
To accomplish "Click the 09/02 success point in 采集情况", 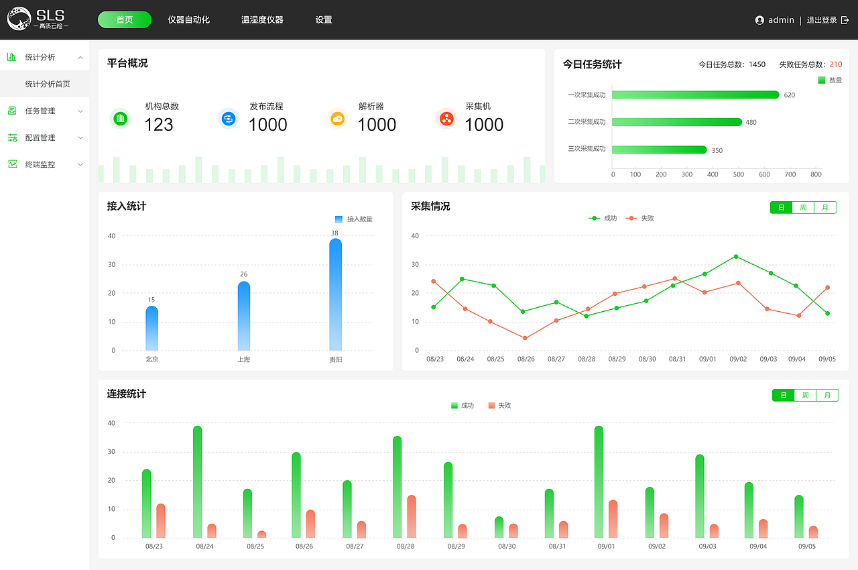I will (735, 257).
